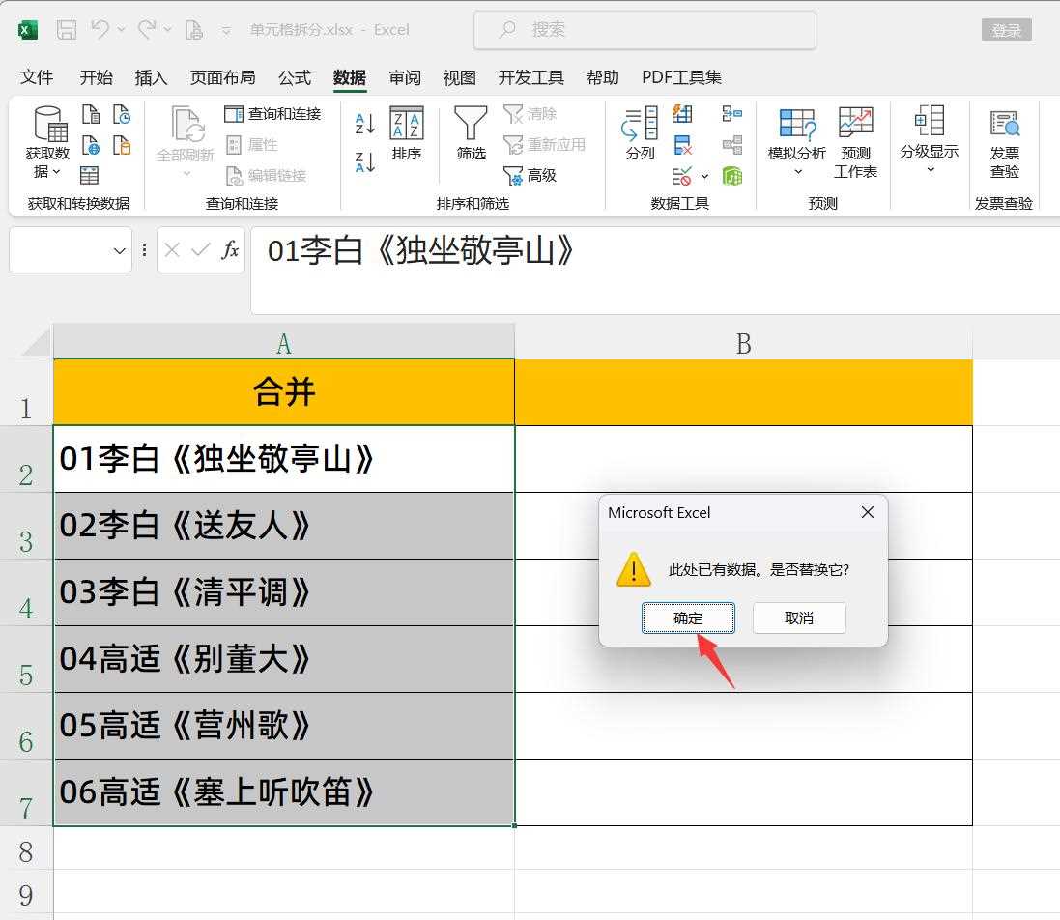Click the Enter checkmark formula icon
1060x920 pixels.
pyautogui.click(x=201, y=251)
